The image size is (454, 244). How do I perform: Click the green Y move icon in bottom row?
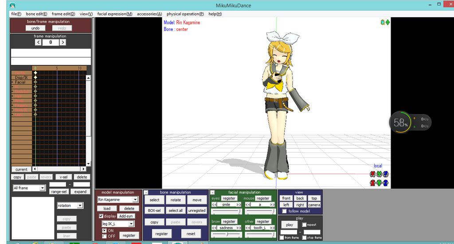click(x=379, y=183)
